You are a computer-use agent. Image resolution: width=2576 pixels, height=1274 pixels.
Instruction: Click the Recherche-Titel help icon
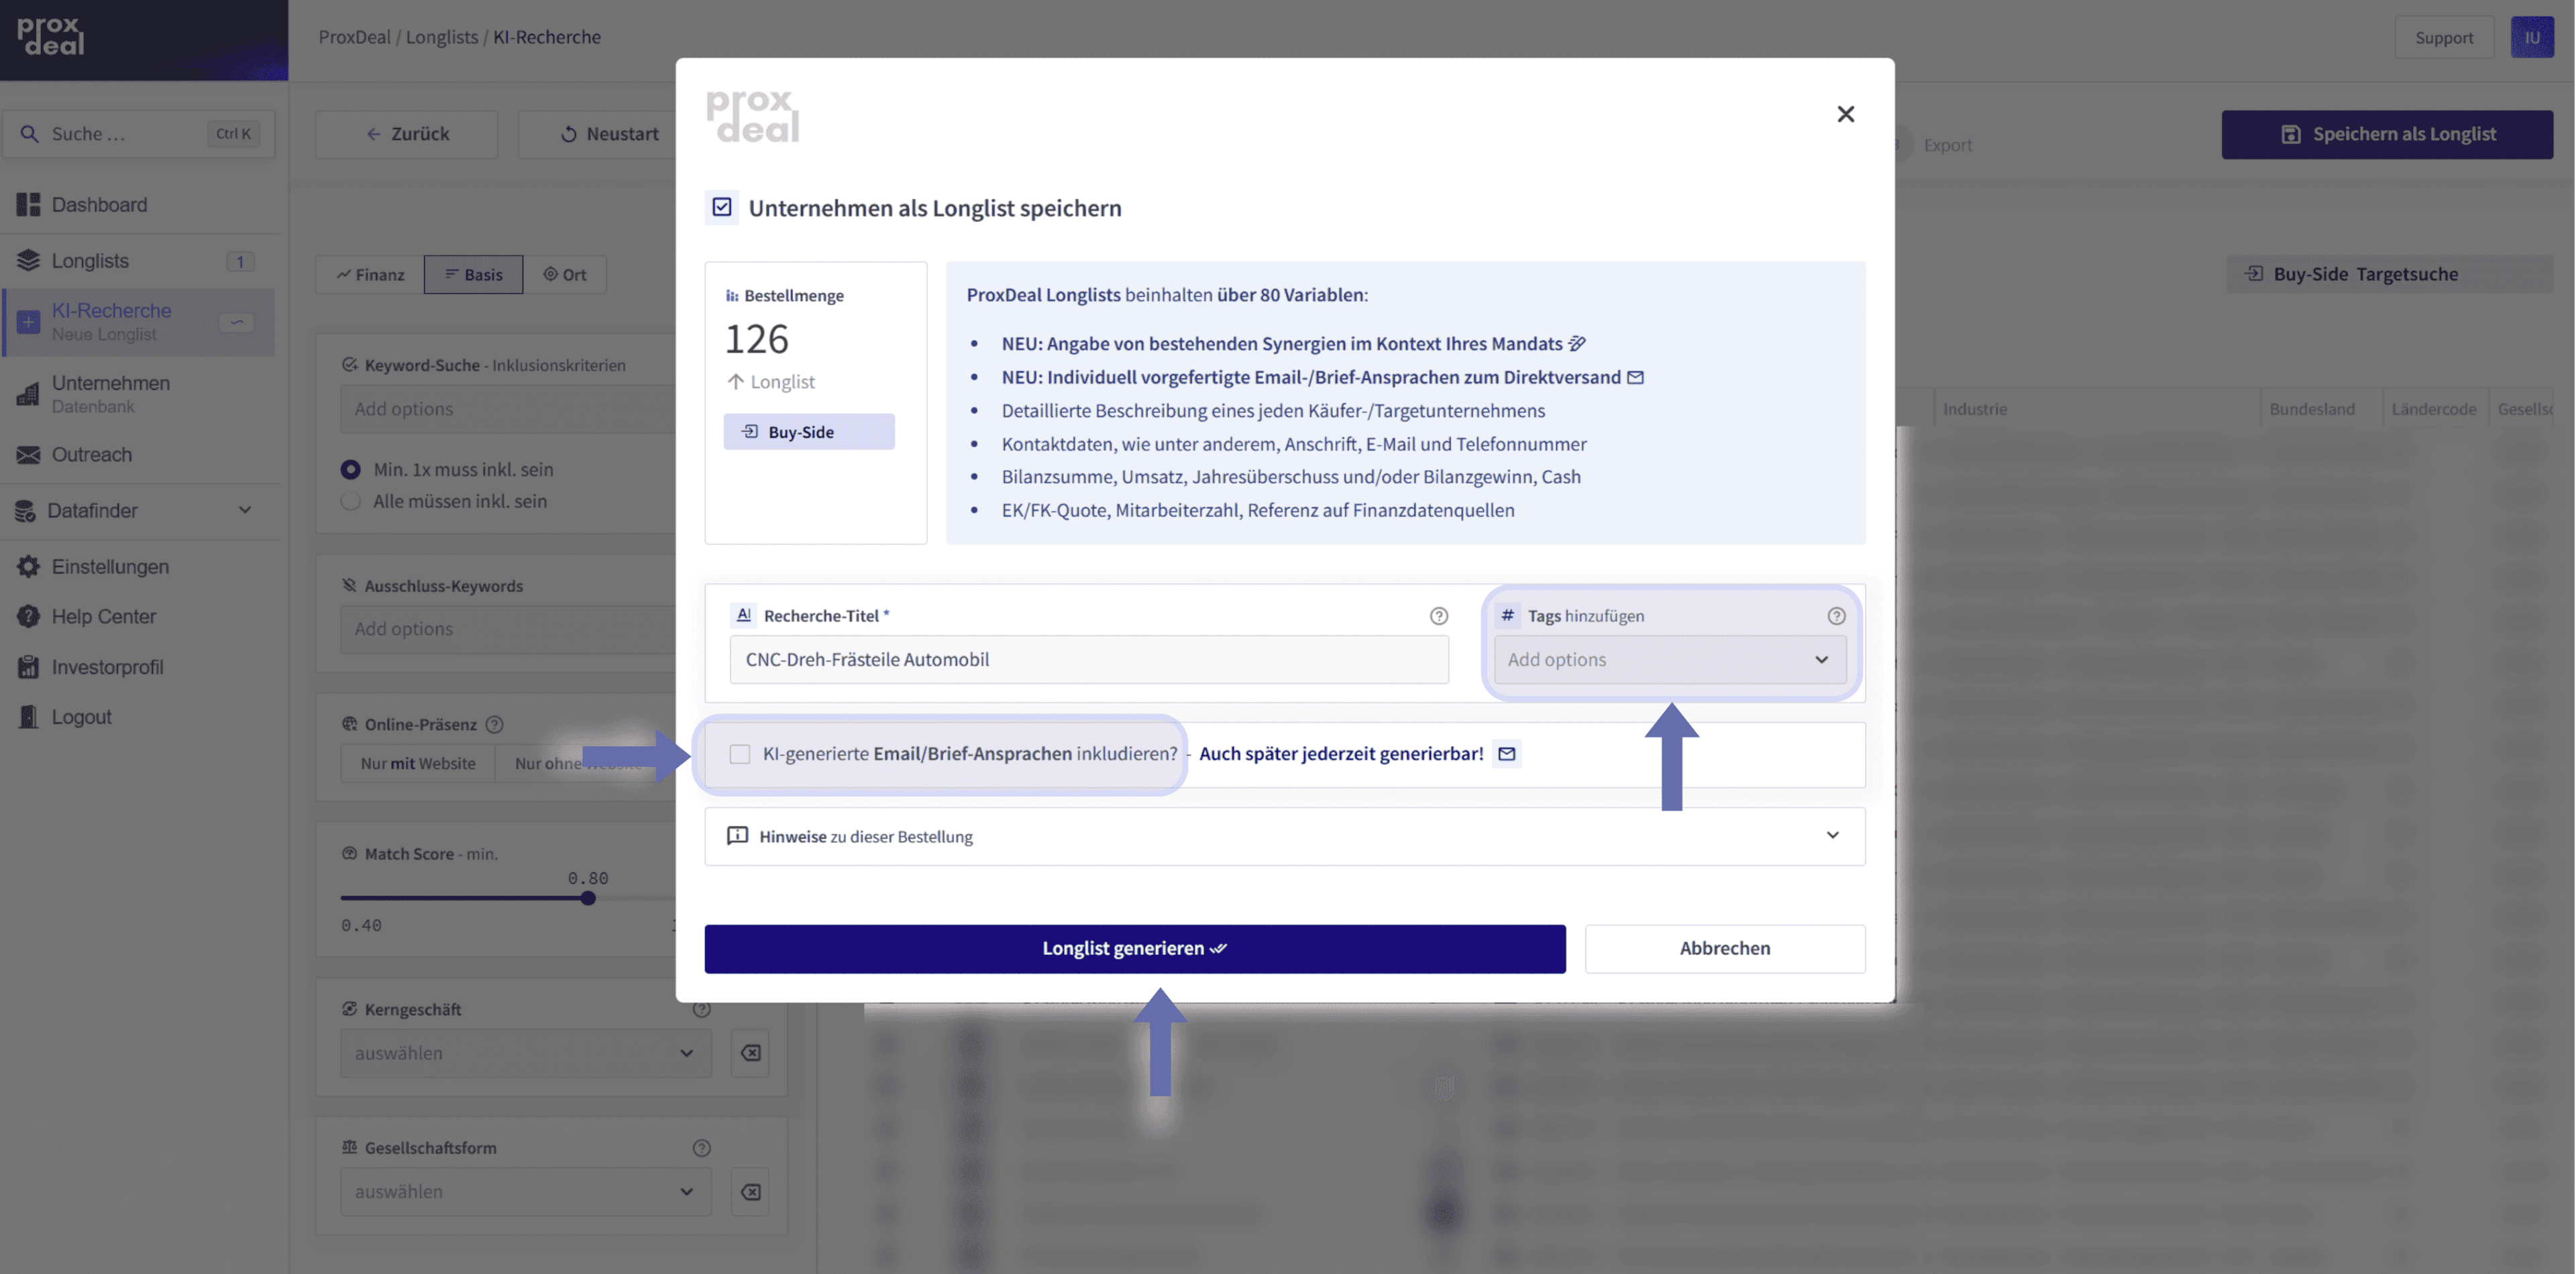click(1438, 616)
